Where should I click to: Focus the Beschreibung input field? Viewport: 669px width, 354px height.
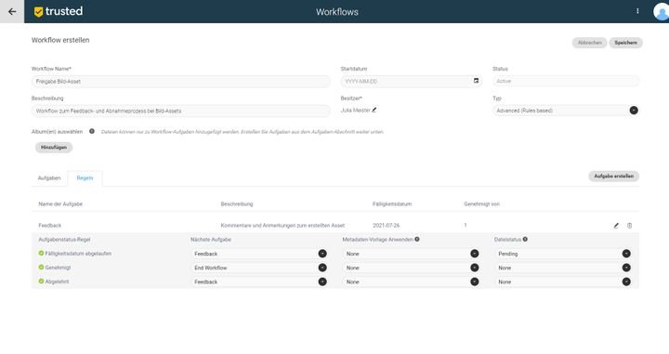coord(181,111)
